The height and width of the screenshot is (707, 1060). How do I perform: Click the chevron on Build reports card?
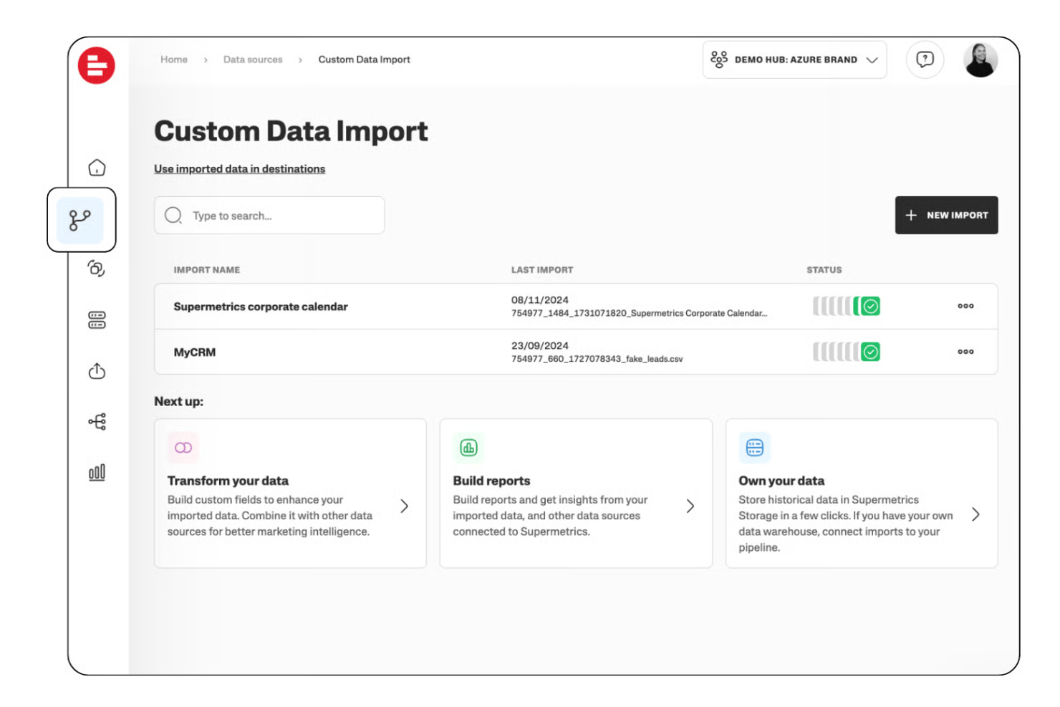pos(690,506)
